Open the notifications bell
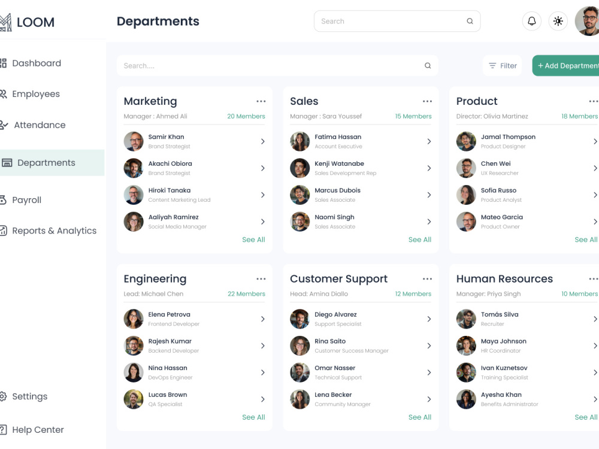The width and height of the screenshot is (599, 449). pos(531,21)
